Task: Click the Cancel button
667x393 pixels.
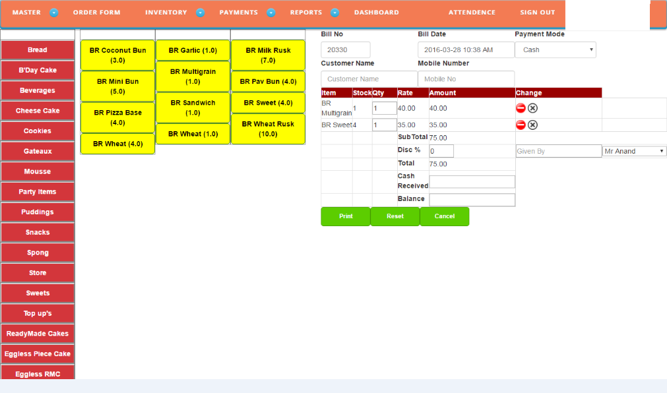Action: coord(444,216)
